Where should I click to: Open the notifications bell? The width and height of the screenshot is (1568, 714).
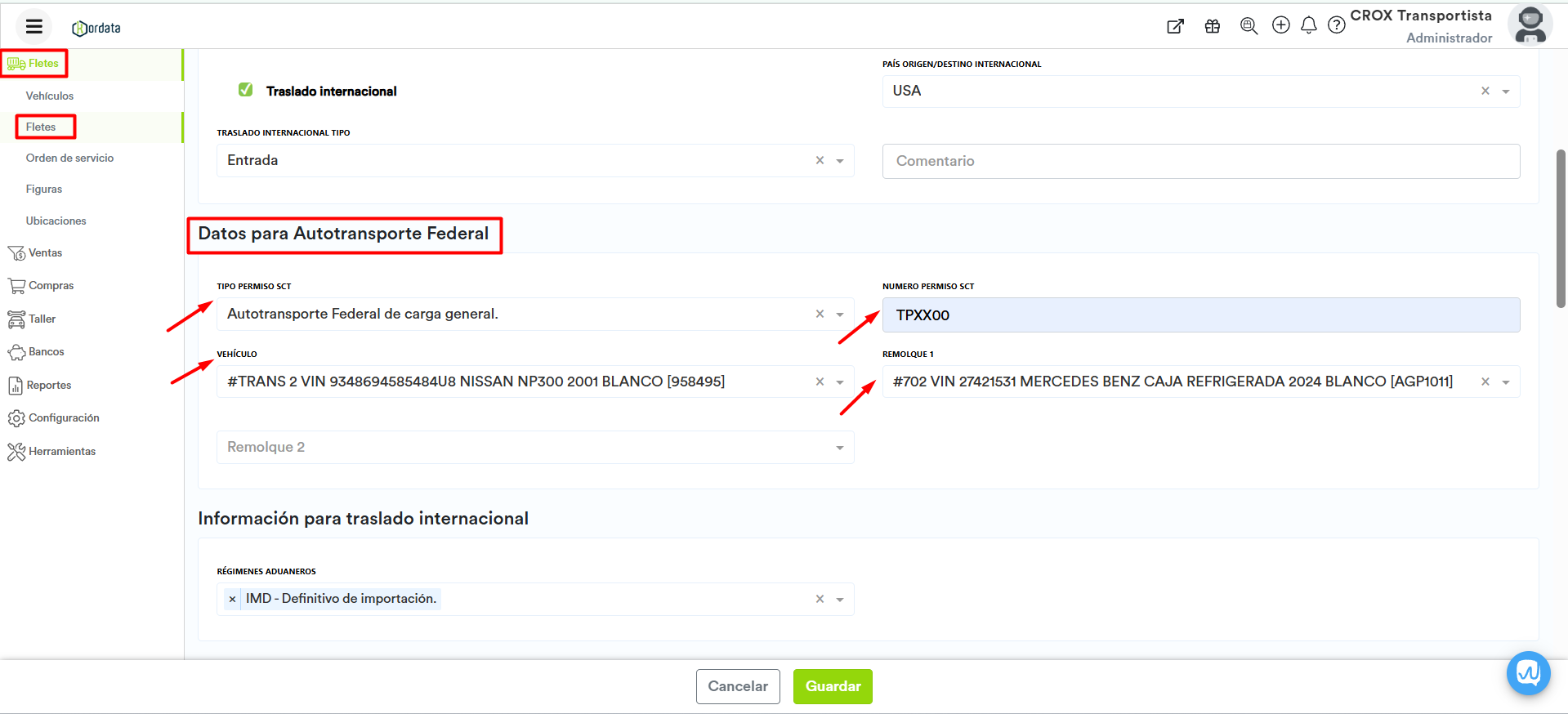1308,25
